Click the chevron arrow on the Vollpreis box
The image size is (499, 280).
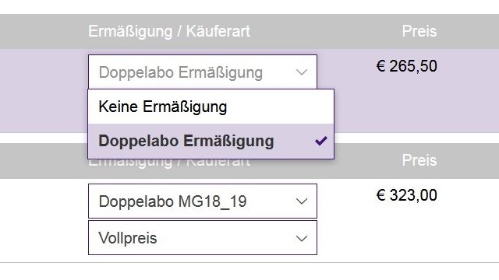click(302, 239)
